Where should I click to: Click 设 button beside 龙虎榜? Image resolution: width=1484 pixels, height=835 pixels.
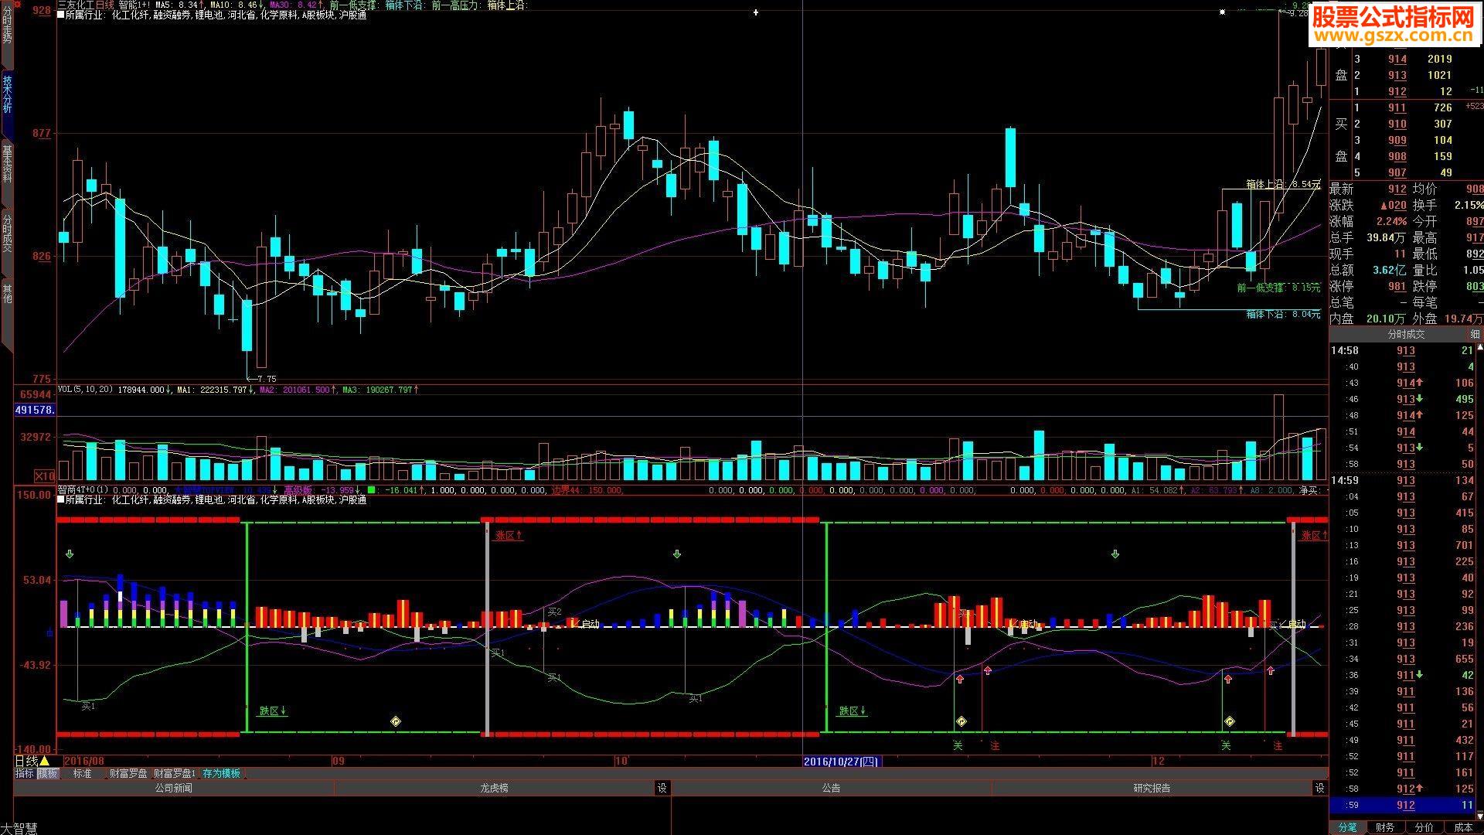pyautogui.click(x=662, y=788)
